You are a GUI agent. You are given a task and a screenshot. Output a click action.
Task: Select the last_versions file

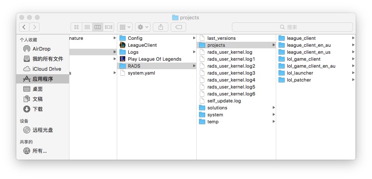(x=236, y=38)
